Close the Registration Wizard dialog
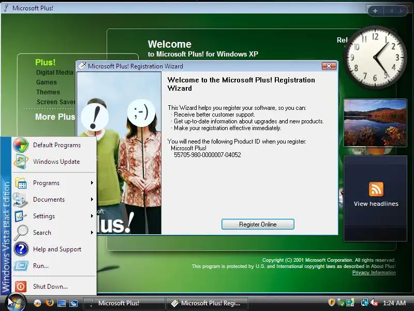This screenshot has height=311, width=414. click(x=329, y=66)
